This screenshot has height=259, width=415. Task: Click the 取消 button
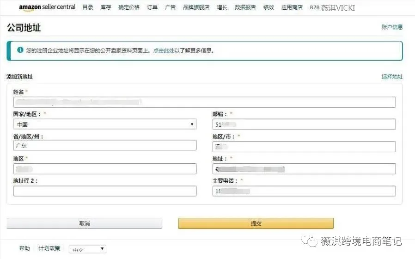pos(85,223)
